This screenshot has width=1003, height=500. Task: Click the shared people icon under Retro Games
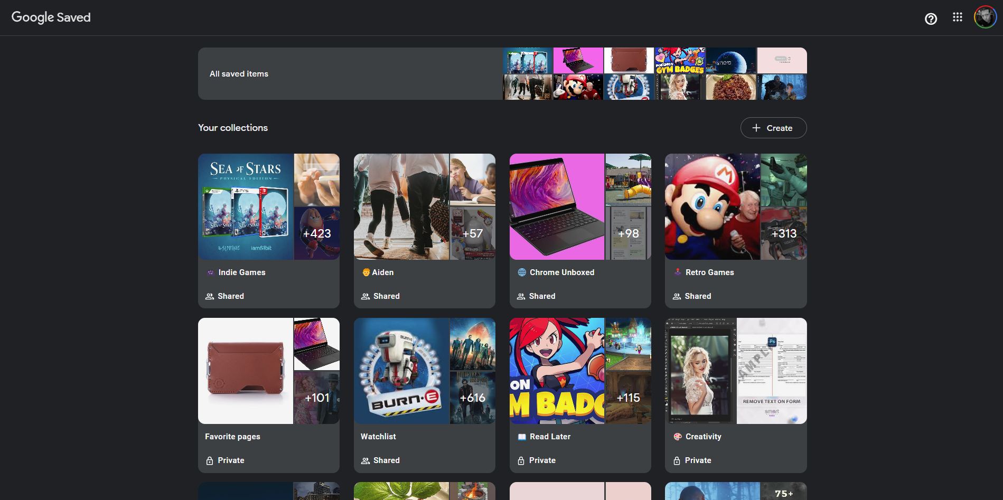(677, 297)
